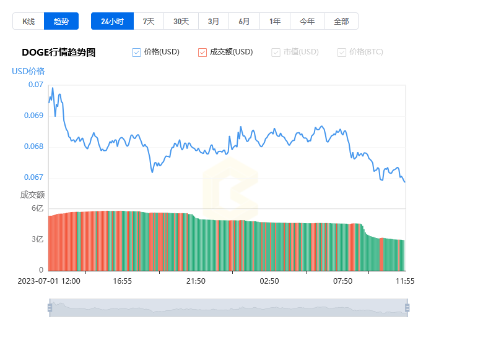Click the last price point at 11:55
This screenshot has height=348, width=483.
(x=404, y=182)
